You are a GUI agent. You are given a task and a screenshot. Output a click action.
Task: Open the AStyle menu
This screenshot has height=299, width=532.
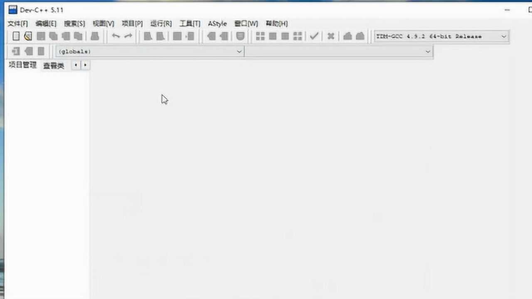(x=217, y=23)
